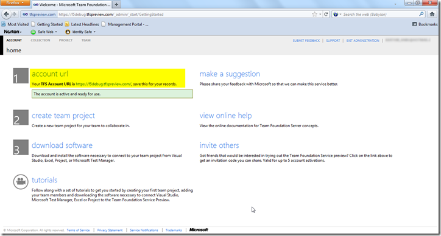Click the Microsoft logo in footer
The image size is (441, 236).
click(199, 230)
